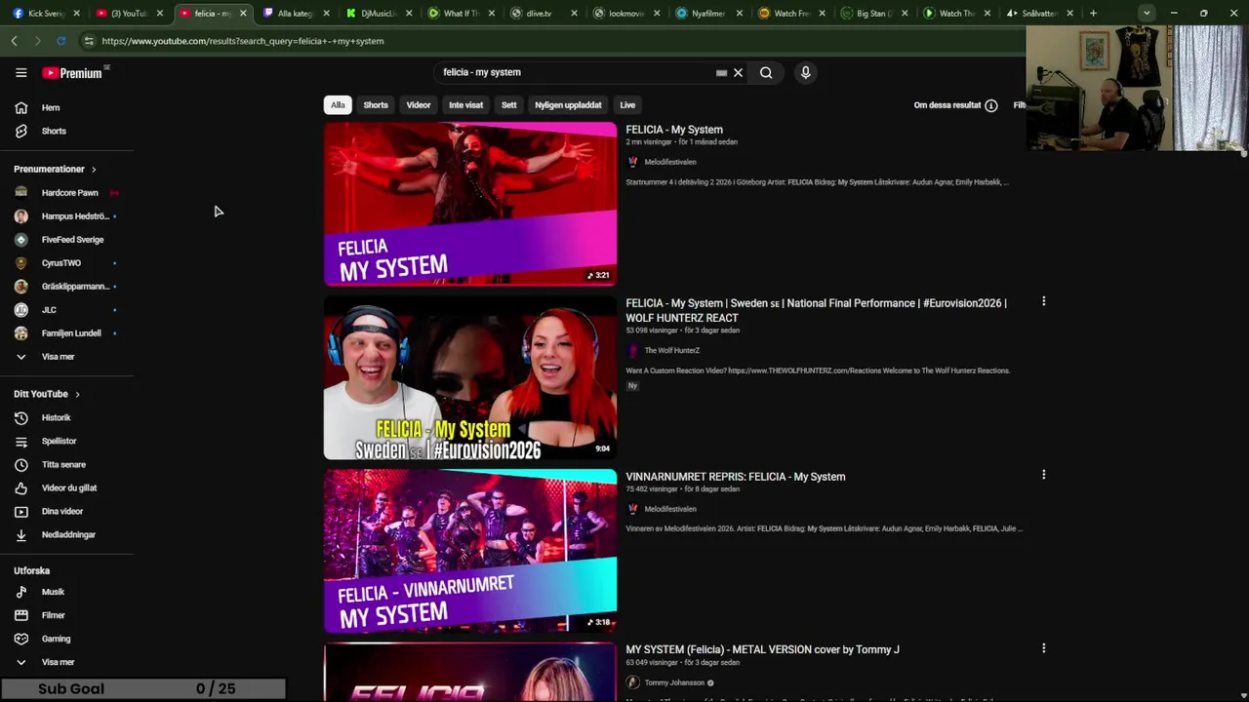1249x702 pixels.
Task: Clear the search box with X
Action: click(738, 72)
